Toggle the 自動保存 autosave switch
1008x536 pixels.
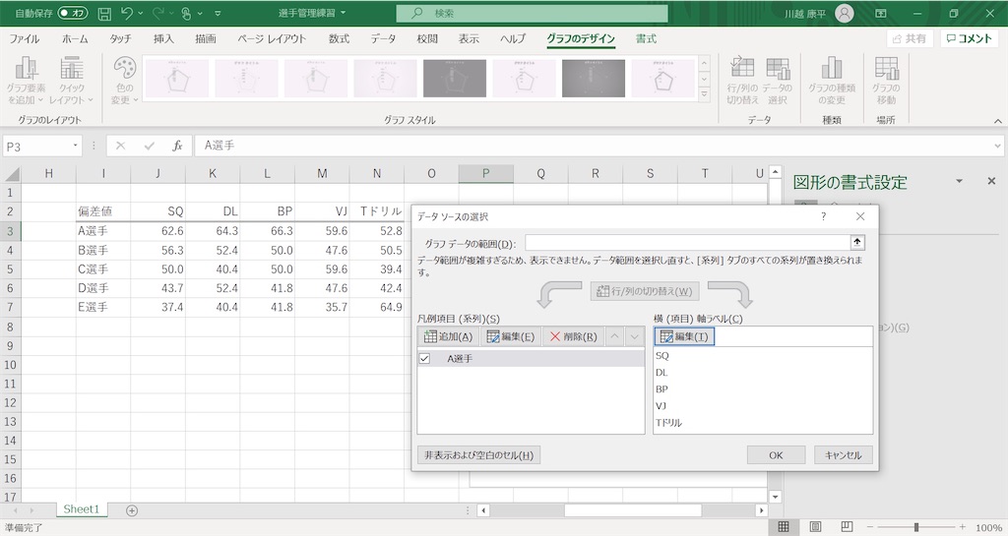point(73,13)
